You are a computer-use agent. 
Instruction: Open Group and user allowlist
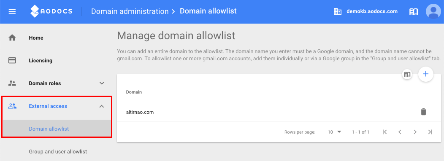[58, 152]
